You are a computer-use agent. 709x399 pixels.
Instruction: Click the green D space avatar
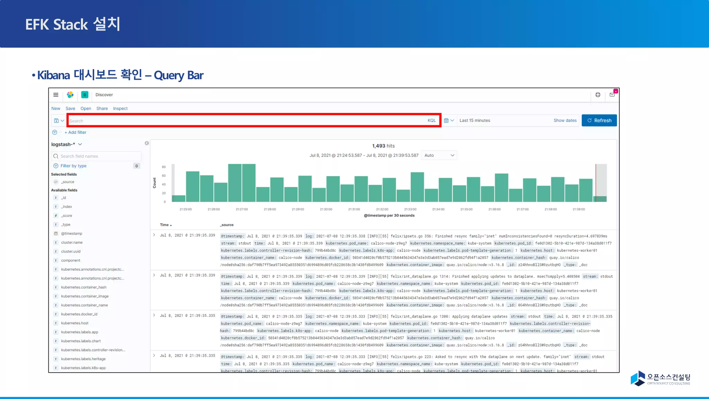pyautogui.click(x=84, y=95)
